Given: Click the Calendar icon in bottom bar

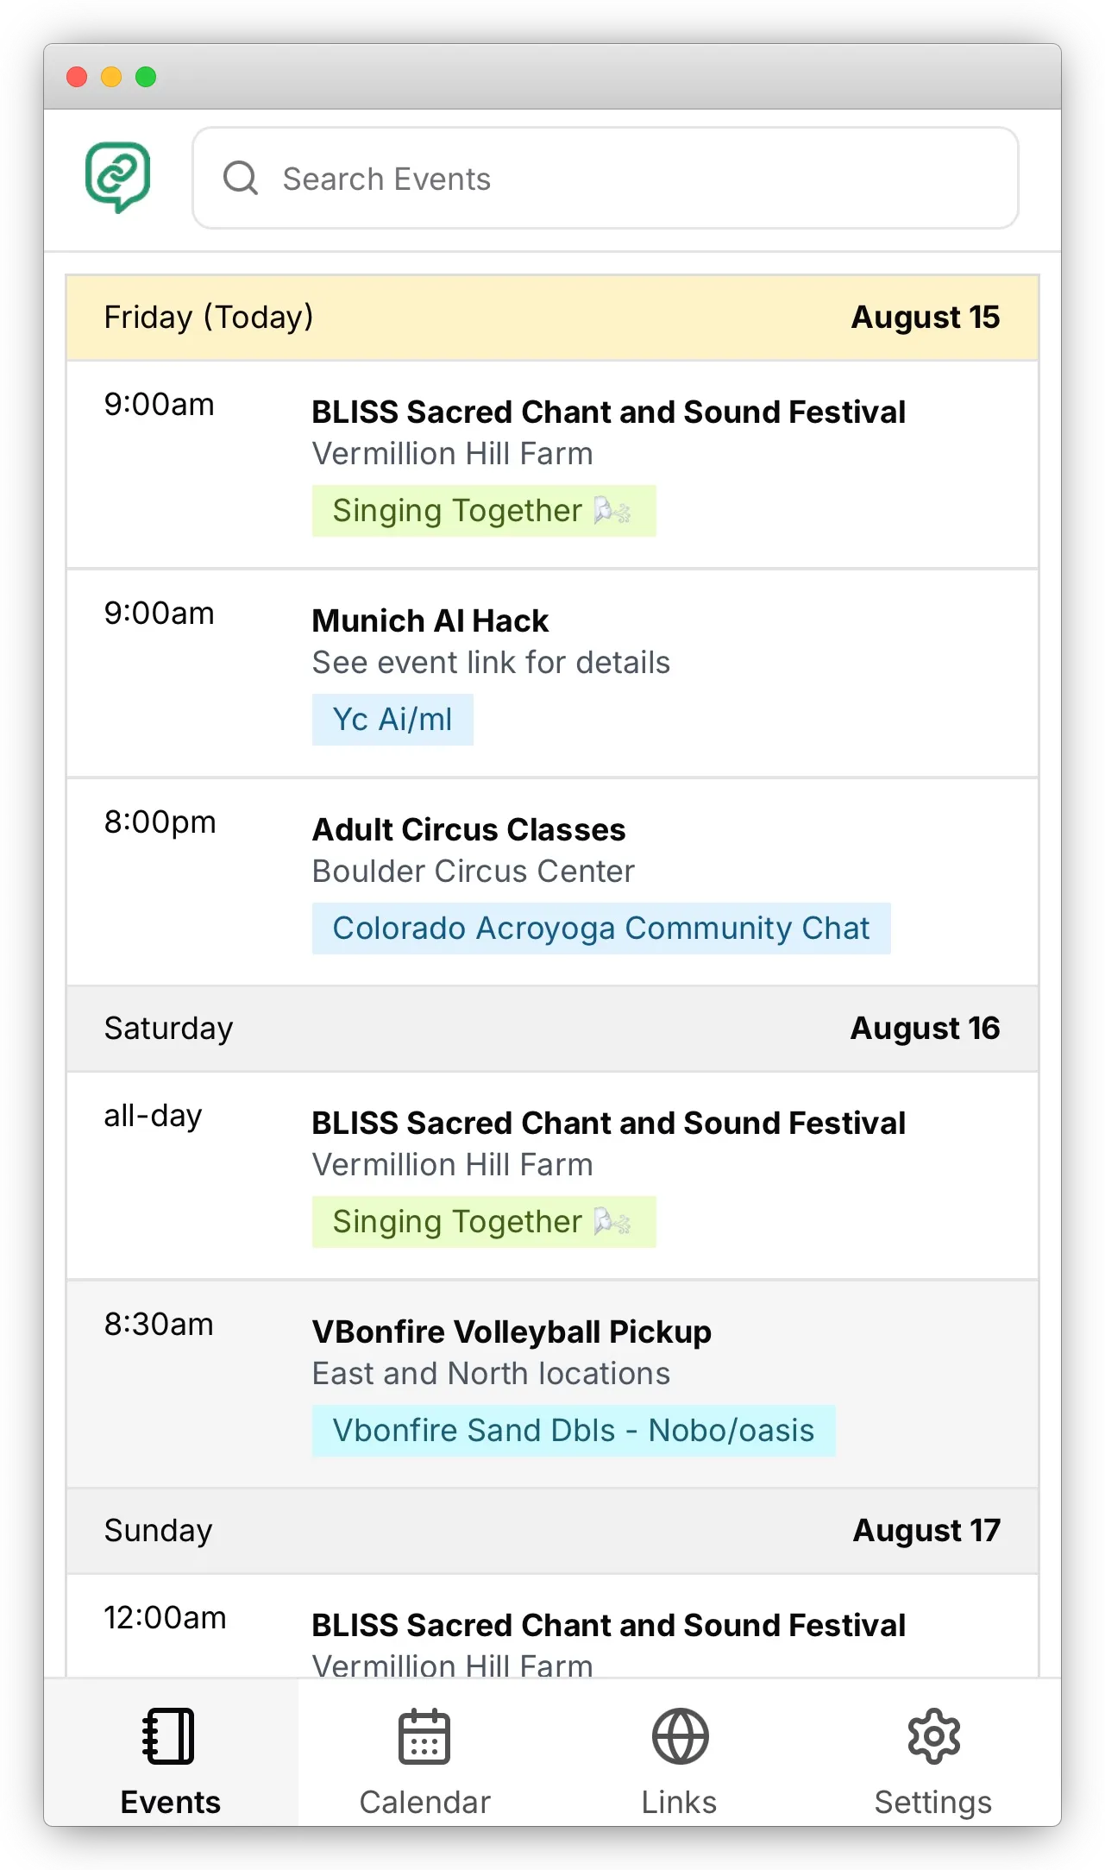Looking at the screenshot, I should click(424, 1735).
